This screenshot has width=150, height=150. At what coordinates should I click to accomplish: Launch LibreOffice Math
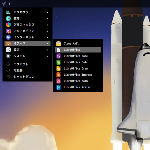78,81
